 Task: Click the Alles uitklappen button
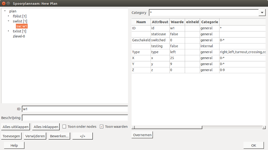16,126
